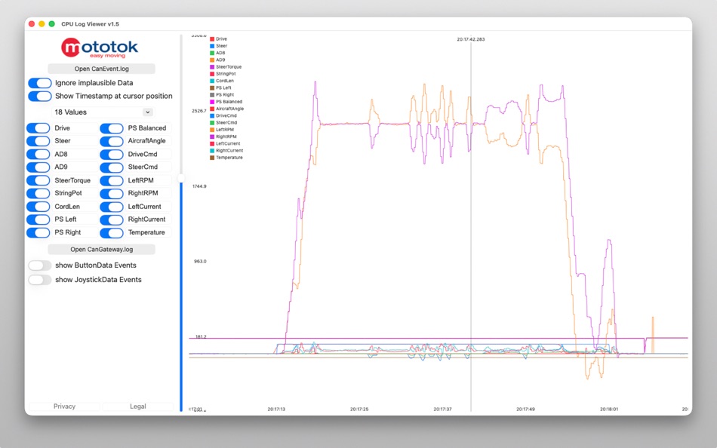Enable show JoystickData Events
Image resolution: width=717 pixels, height=448 pixels.
point(39,279)
